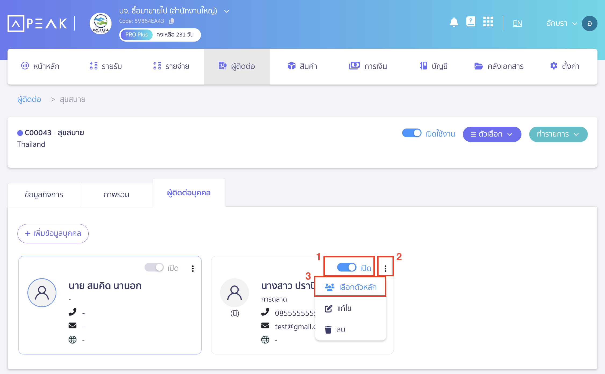This screenshot has height=374, width=605.
Task: Click the help question mark icon
Action: 470,22
